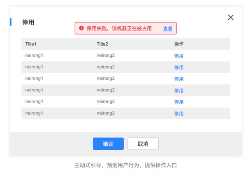250x174 pixels.
Task: Select the neirong2 cell in the third row
Action: (106, 78)
